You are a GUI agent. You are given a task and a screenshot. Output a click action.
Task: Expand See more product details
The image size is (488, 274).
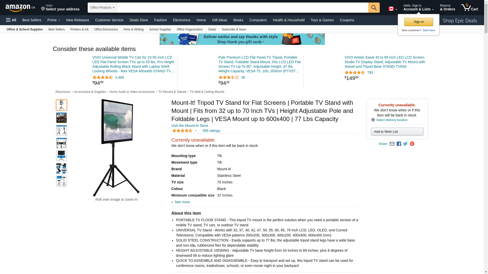(x=181, y=202)
